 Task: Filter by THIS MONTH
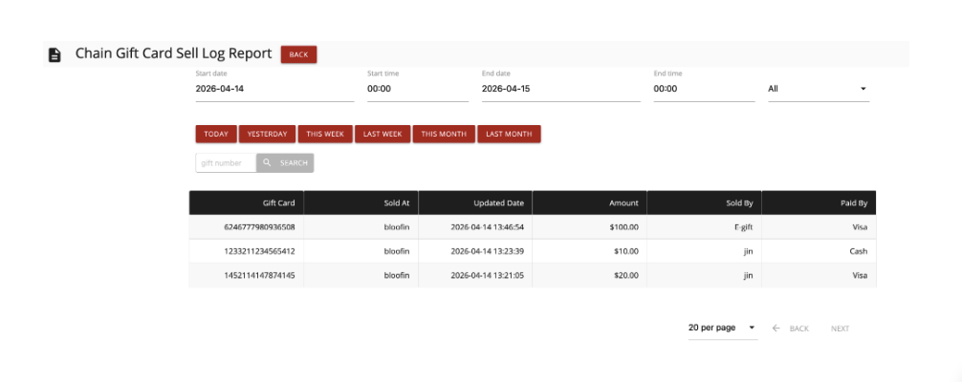[444, 134]
